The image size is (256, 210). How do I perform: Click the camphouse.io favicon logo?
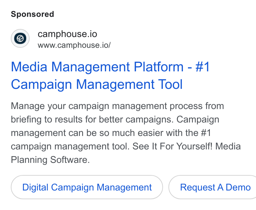[x=20, y=38]
